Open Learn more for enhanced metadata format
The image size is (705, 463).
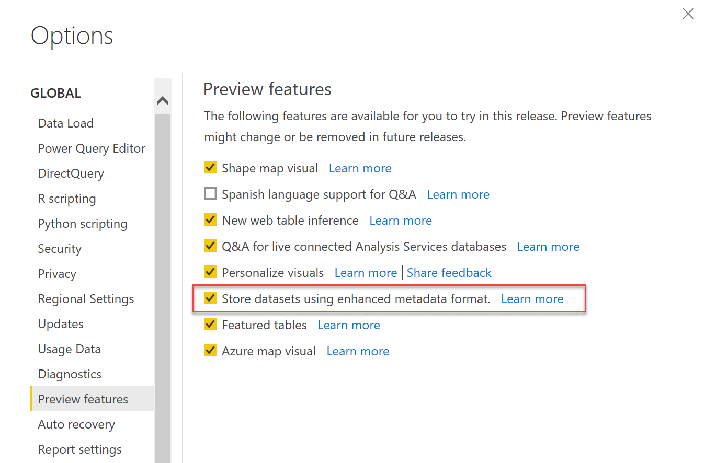point(532,299)
